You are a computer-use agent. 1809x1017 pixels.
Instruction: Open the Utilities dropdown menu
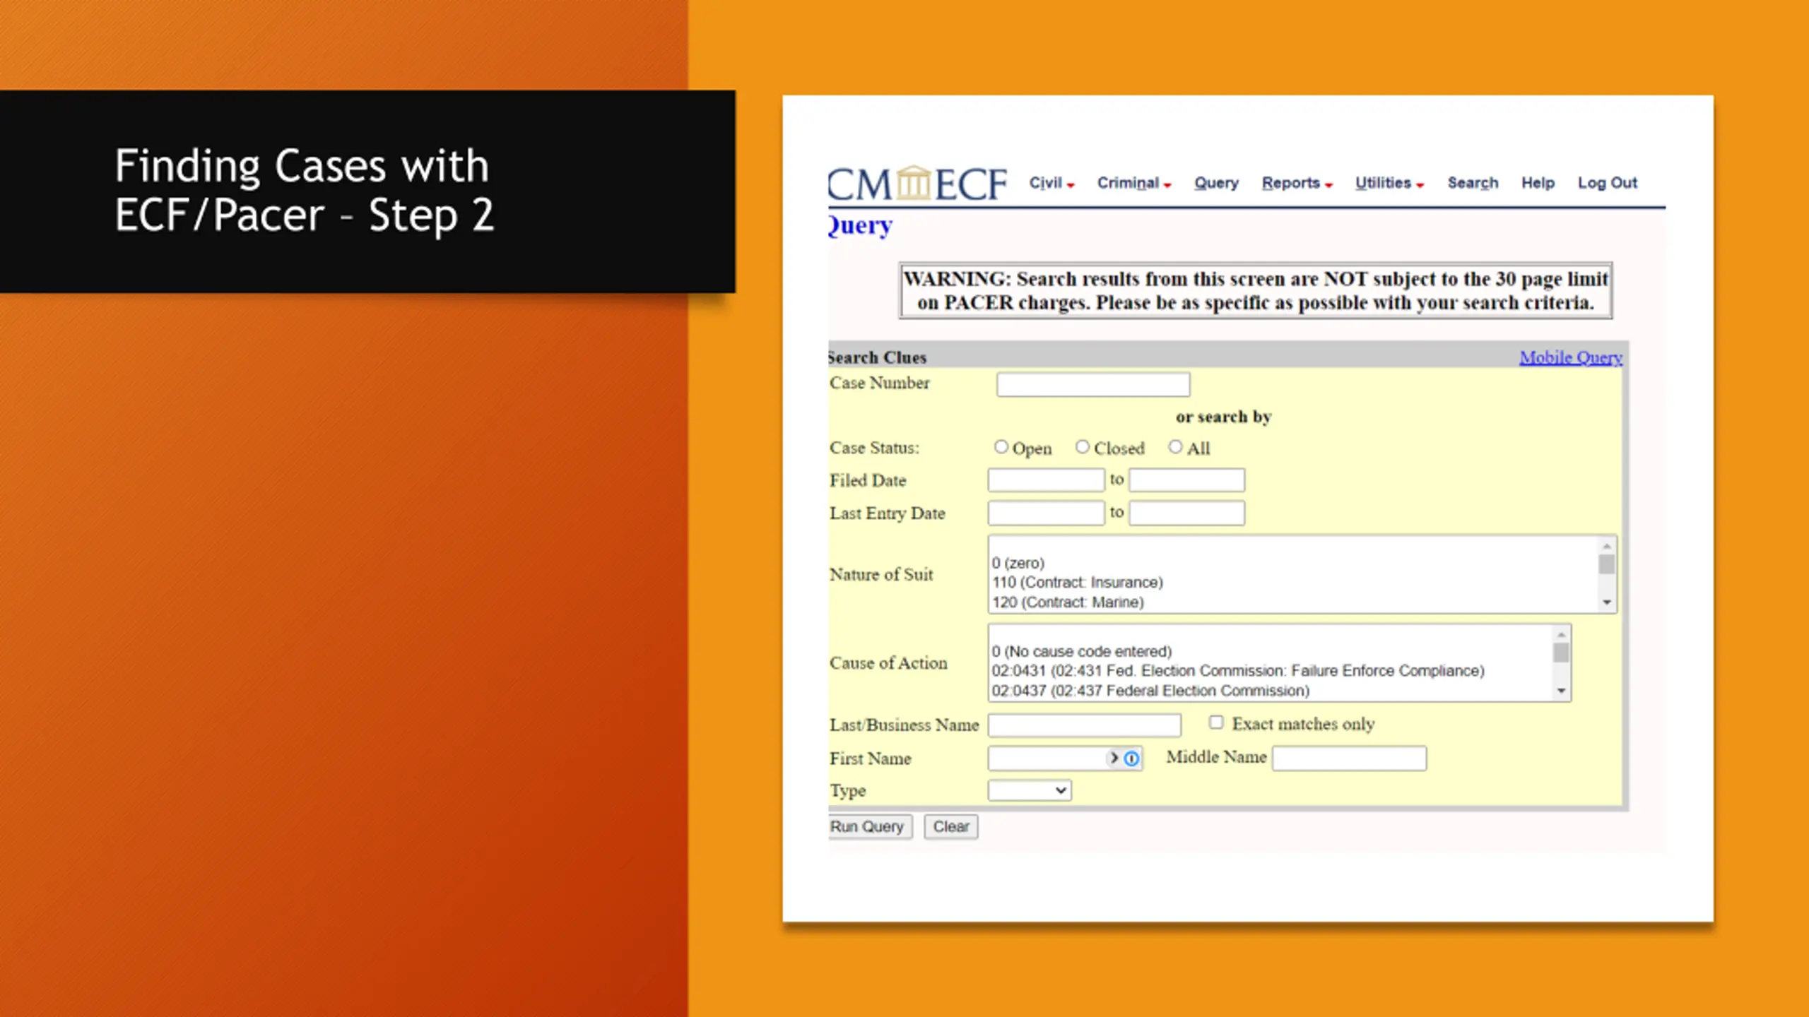pyautogui.click(x=1389, y=183)
